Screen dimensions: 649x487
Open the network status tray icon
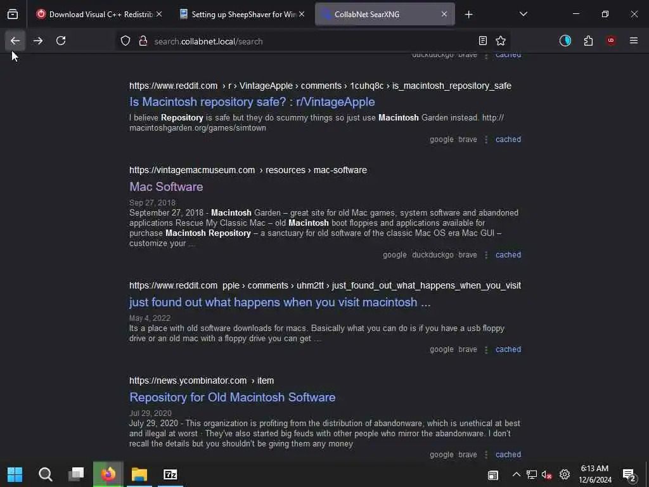pyautogui.click(x=532, y=474)
